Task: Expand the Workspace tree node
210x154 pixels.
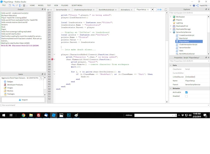Action: coord(170,17)
